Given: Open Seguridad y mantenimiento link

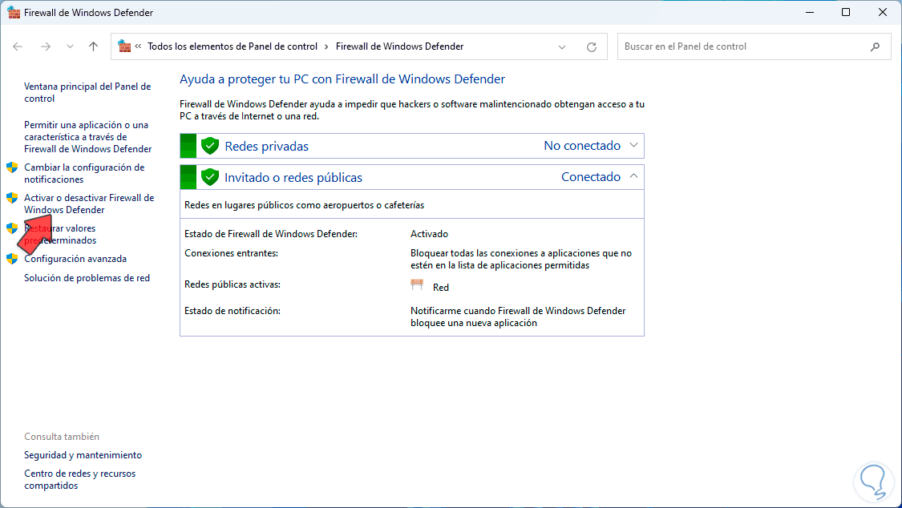Looking at the screenshot, I should (x=83, y=455).
